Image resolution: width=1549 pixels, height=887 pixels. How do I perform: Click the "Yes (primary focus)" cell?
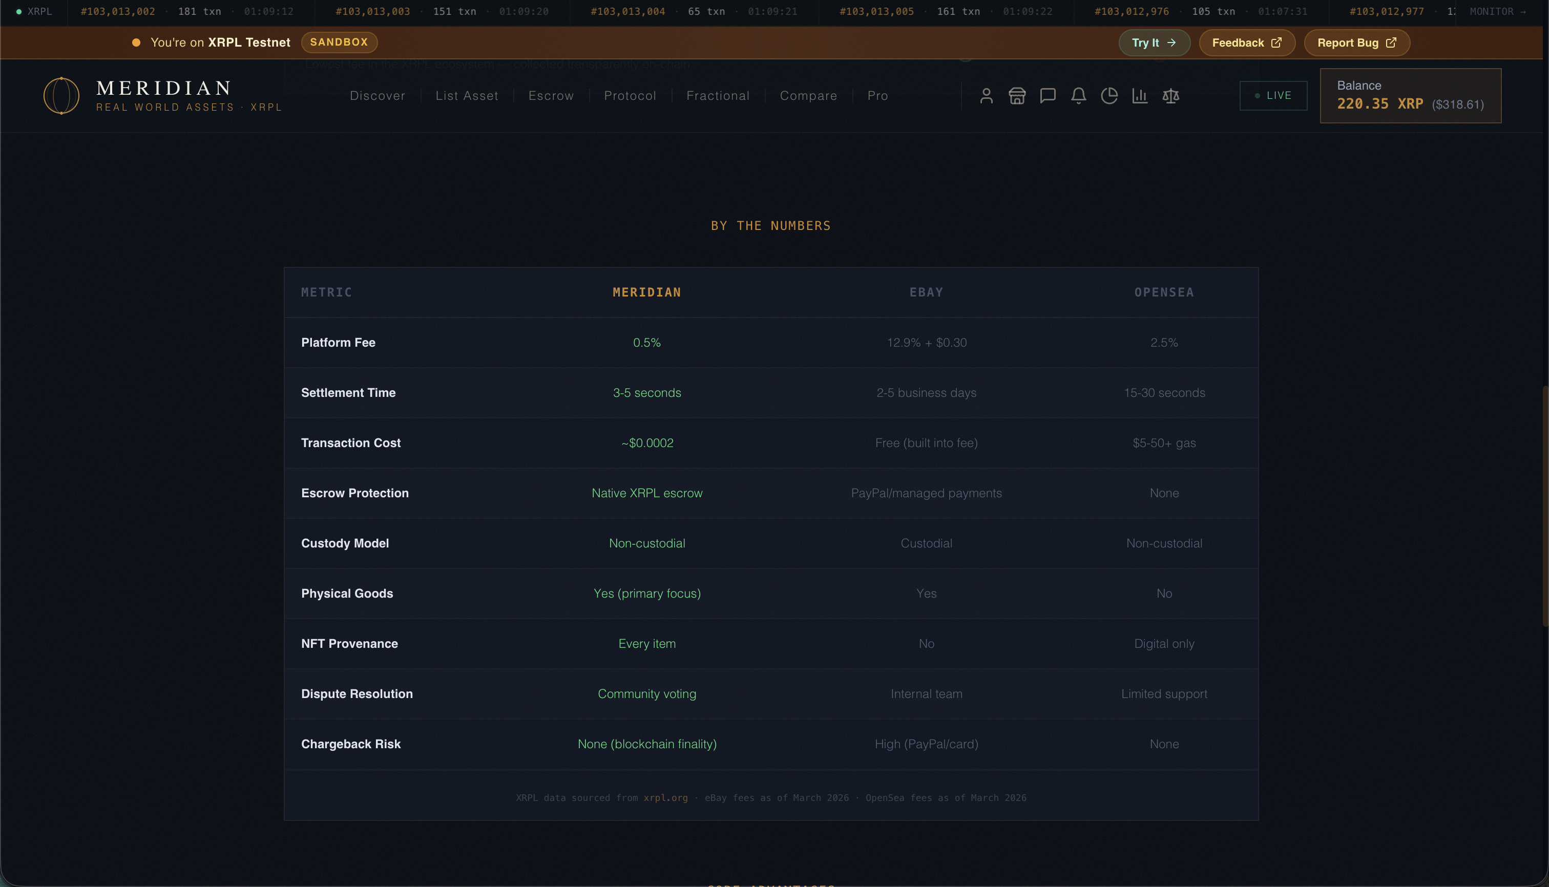click(646, 594)
